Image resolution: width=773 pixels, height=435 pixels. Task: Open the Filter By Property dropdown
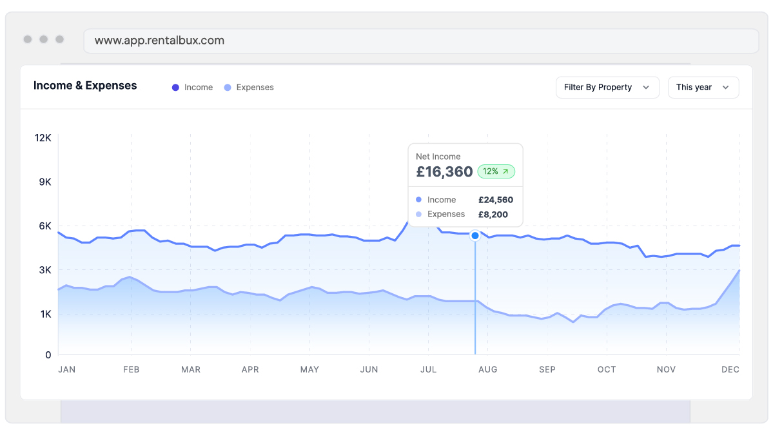click(607, 88)
